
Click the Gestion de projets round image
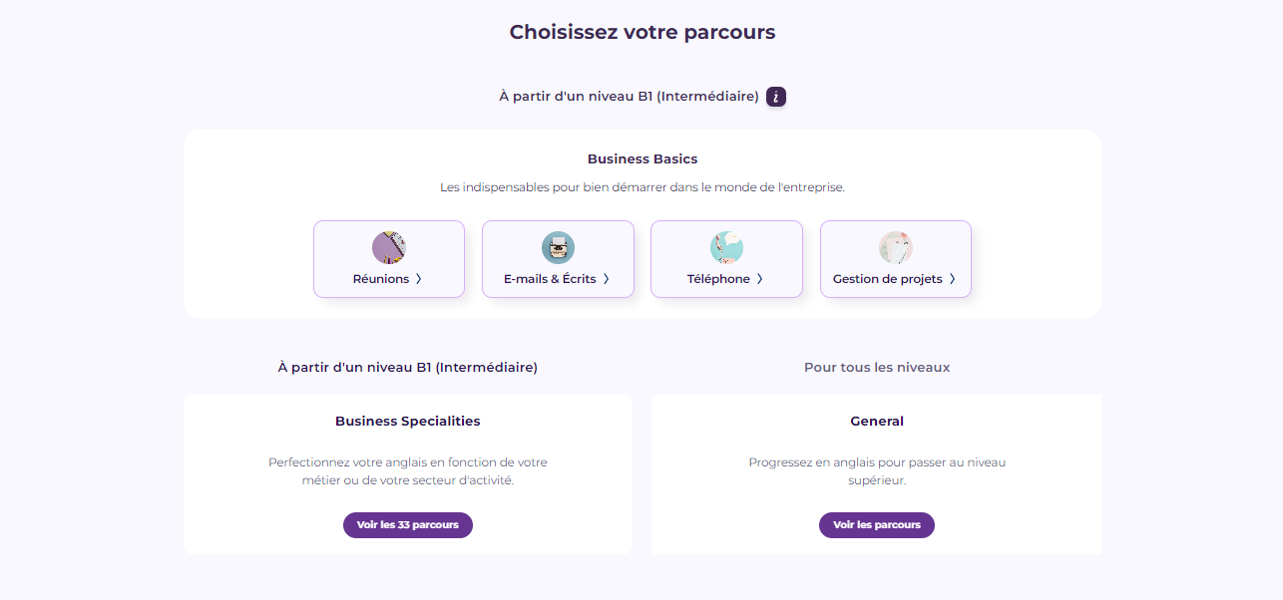896,247
